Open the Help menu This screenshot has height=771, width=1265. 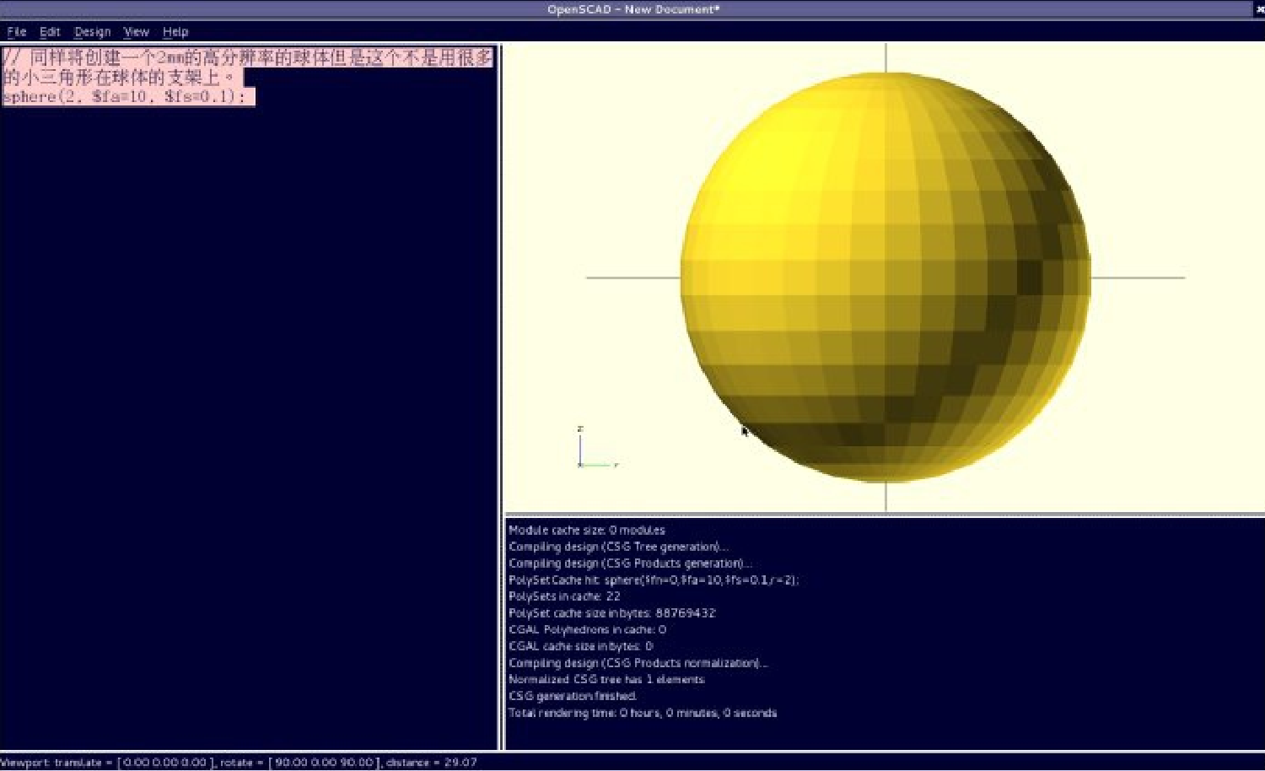click(175, 32)
